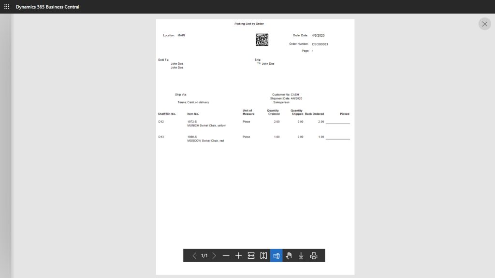Viewport: 495px width, 278px height.
Task: Fit whole page to view height
Action: (263, 256)
